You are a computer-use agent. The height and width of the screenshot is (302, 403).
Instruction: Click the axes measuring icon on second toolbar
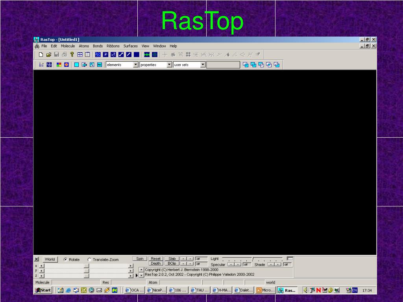pyautogui.click(x=41, y=65)
